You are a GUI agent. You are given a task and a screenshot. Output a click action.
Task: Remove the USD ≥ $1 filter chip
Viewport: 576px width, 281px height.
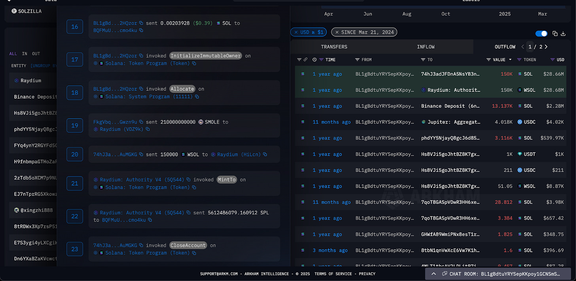click(296, 32)
